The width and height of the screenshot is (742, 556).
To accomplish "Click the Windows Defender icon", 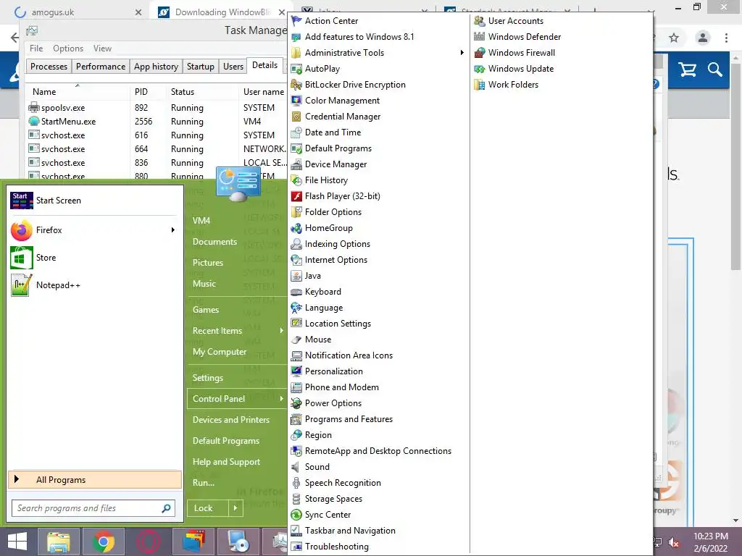I will 480,37.
